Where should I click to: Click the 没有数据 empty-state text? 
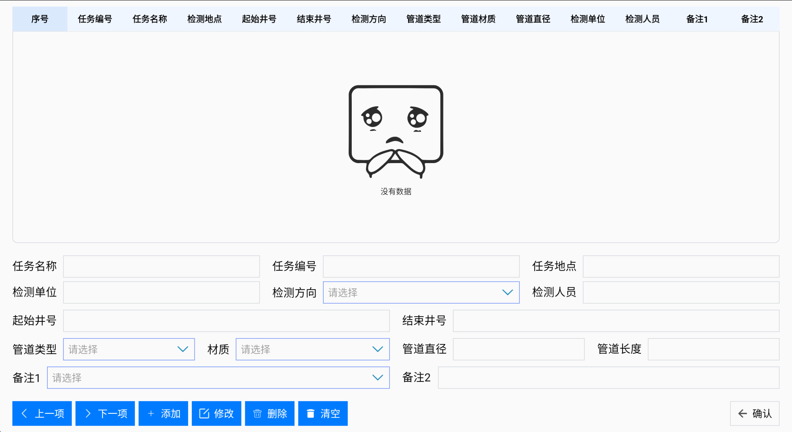[x=396, y=192]
